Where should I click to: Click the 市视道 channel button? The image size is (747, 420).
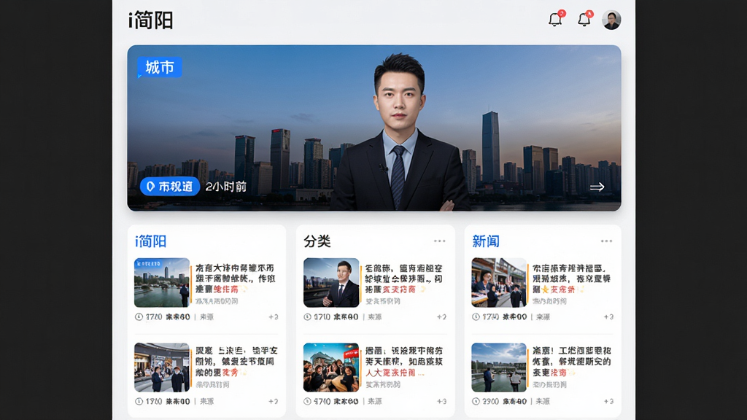point(169,186)
